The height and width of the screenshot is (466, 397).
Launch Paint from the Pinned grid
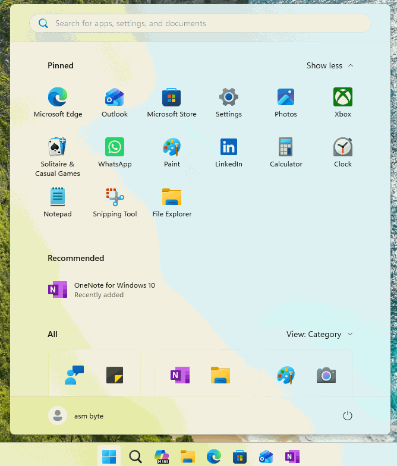tap(172, 152)
